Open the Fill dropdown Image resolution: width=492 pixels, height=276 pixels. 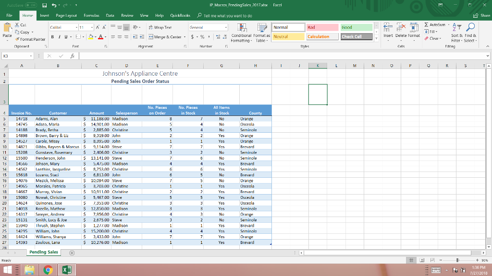click(431, 32)
